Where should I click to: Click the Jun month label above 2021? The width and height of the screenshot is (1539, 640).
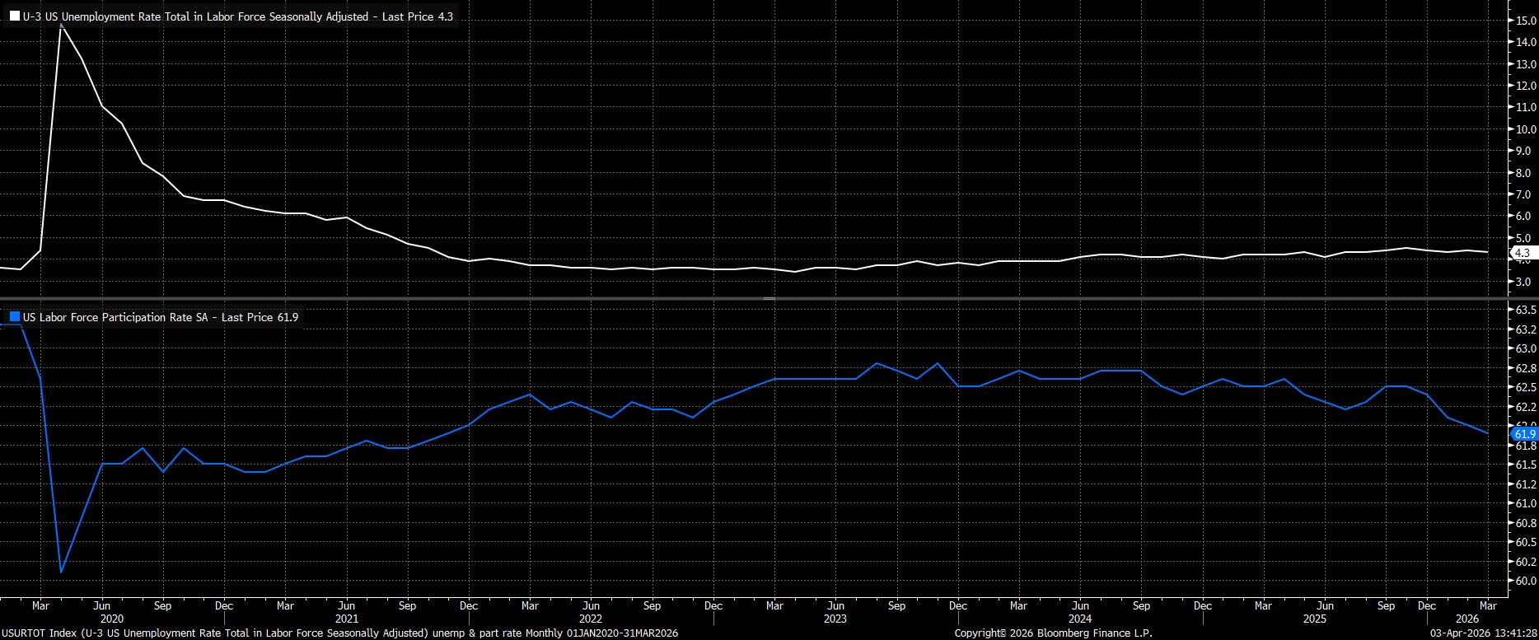pos(346,605)
